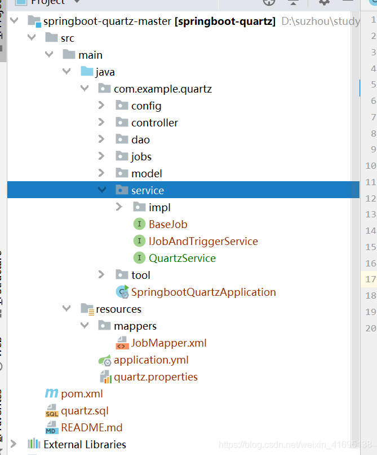Click the QuartzService interface icon

click(x=139, y=257)
